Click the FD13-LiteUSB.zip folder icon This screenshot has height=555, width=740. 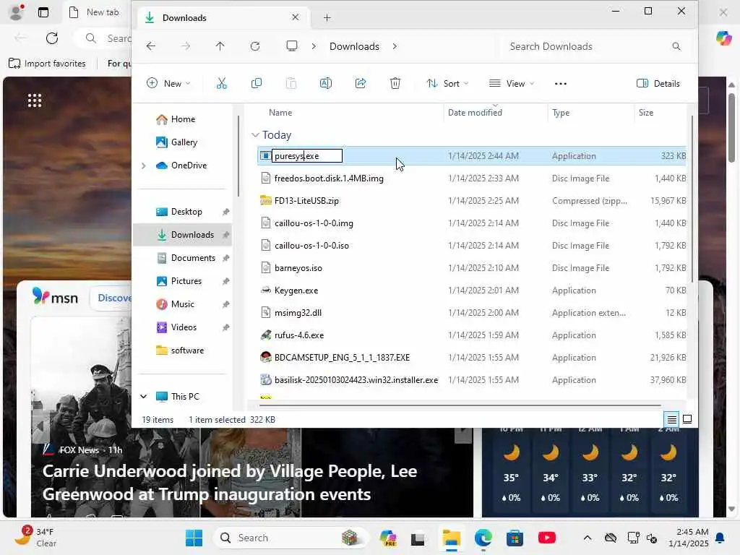pos(266,201)
